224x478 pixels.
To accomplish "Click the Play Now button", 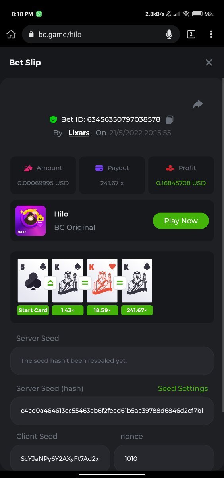I will point(181,221).
